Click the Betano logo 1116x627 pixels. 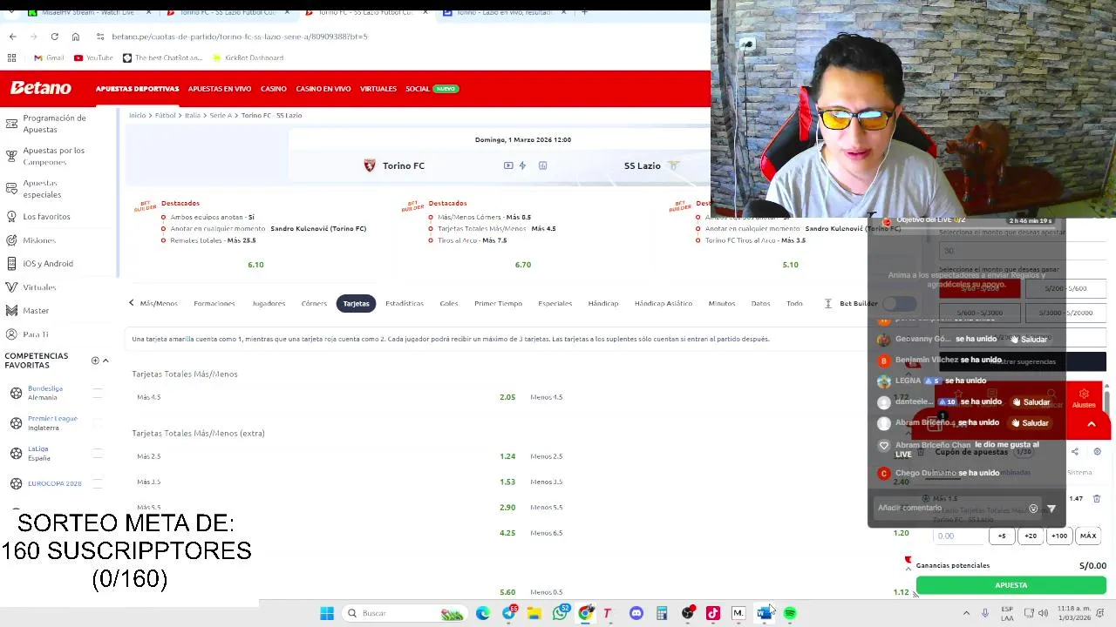click(41, 88)
